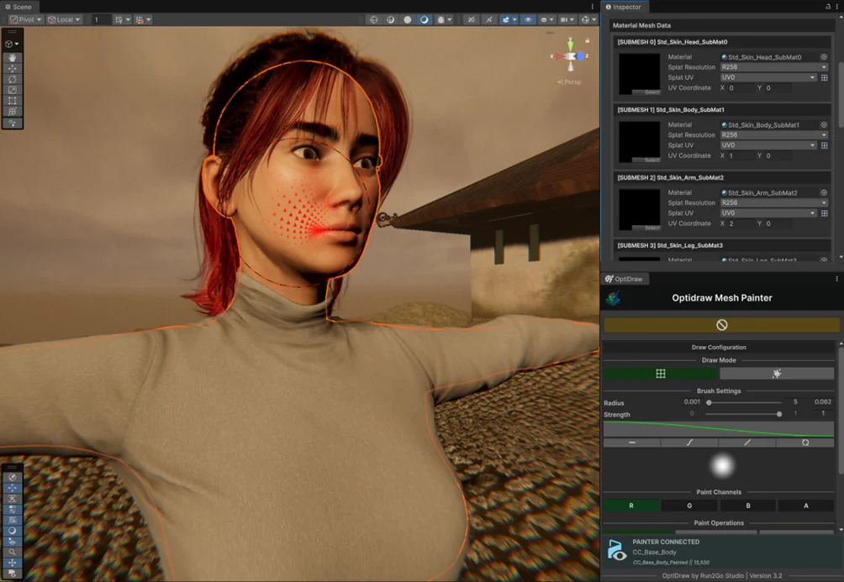Toggle scene audio mute button
Image resolution: width=844 pixels, height=582 pixels.
[x=488, y=19]
